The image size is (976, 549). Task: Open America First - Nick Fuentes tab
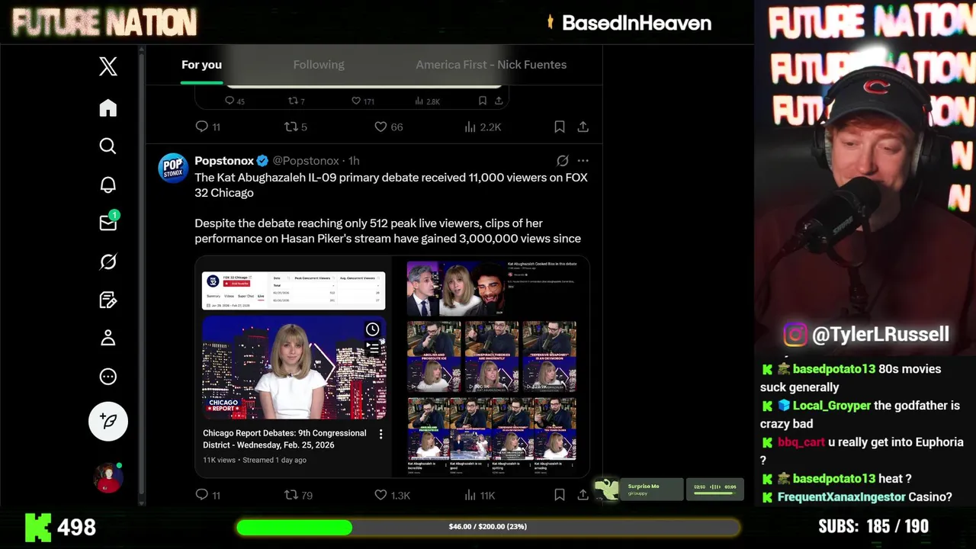click(491, 65)
